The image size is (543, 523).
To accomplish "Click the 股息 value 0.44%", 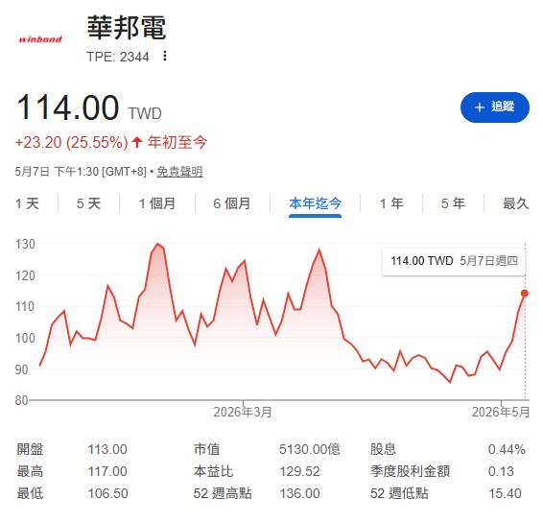I will click(507, 449).
